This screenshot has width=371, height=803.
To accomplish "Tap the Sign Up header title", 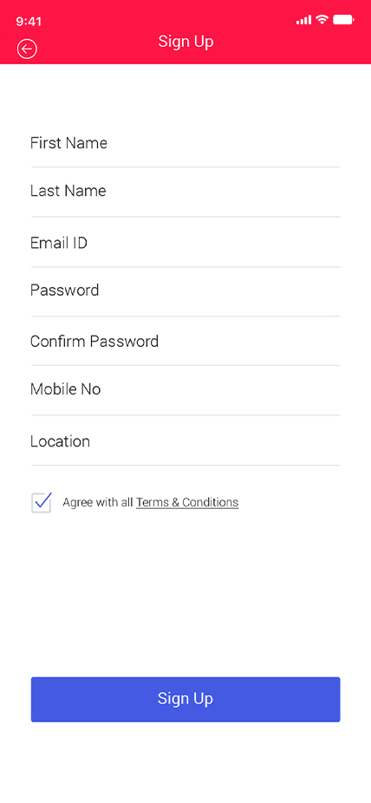I will (x=185, y=42).
